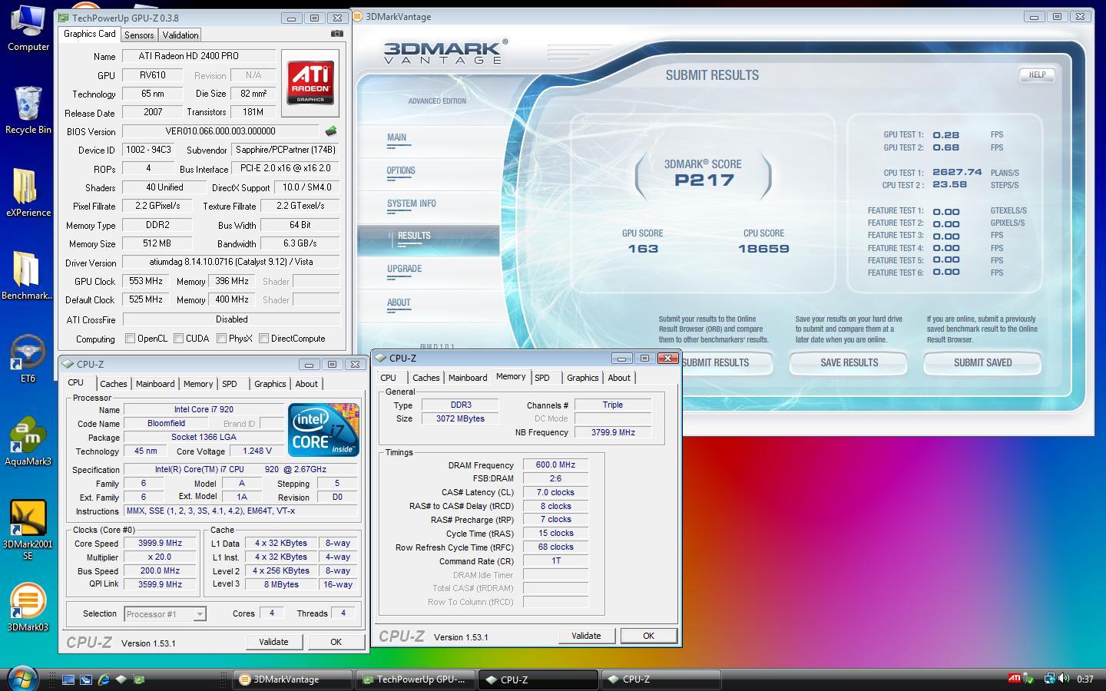Click the GPU-Z screenshot camera icon
This screenshot has height=691, width=1106.
(x=336, y=34)
